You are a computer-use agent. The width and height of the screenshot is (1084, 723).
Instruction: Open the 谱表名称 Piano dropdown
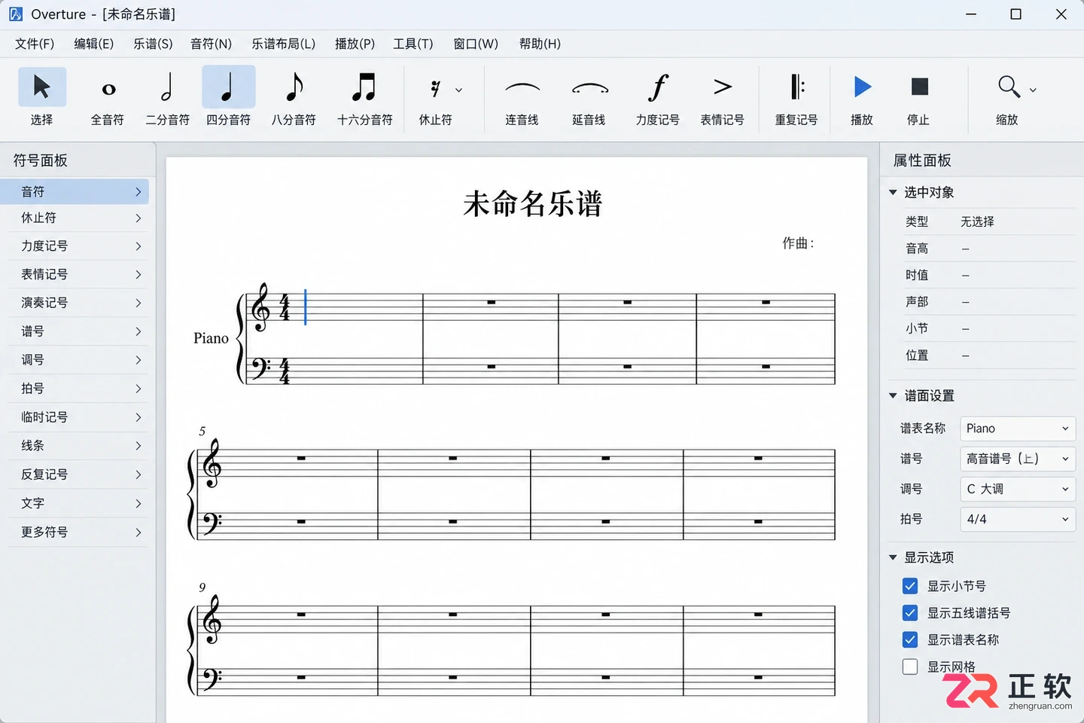pyautogui.click(x=1018, y=429)
